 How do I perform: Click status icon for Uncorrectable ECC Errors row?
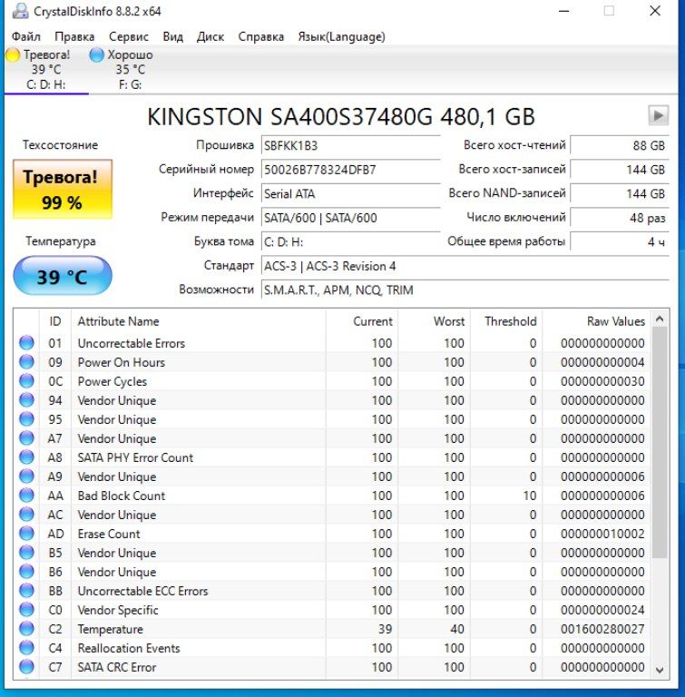pyautogui.click(x=26, y=591)
